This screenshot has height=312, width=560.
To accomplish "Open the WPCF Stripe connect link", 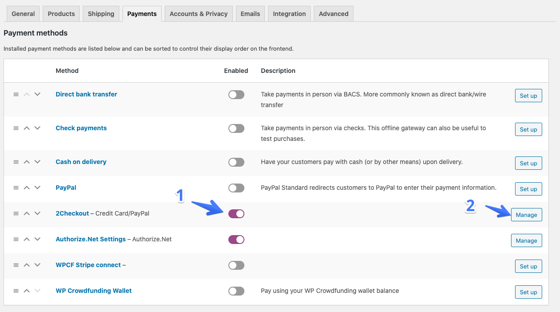I will click(x=88, y=265).
